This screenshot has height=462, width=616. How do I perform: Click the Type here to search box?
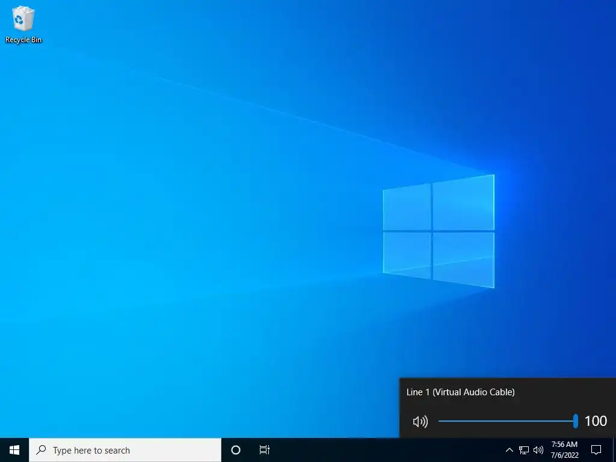[x=125, y=450]
